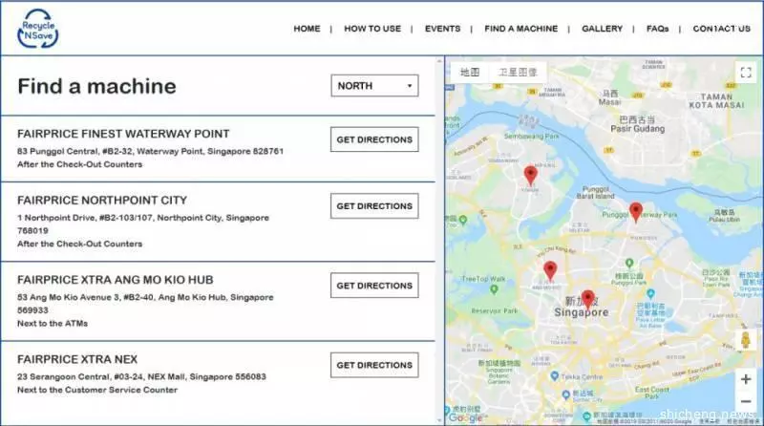Click the Punggol Park green marker
Screen dimensions: 764x426
coord(629,264)
